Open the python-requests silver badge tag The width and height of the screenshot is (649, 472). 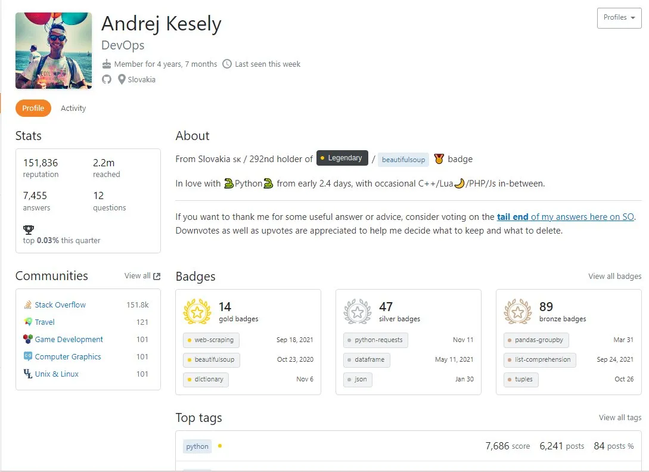[x=375, y=340]
